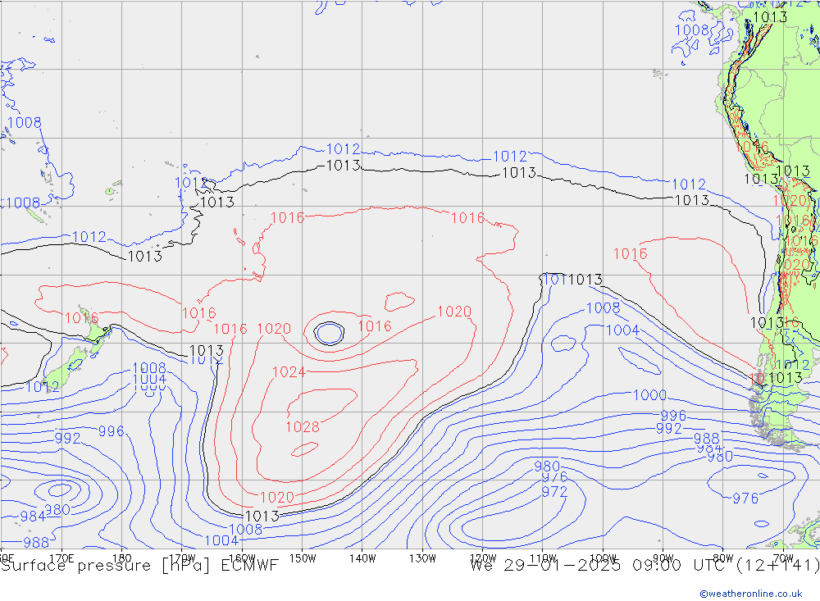Click the red 1024 isobar label

point(289,372)
